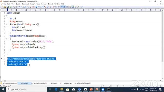Viewport: 164px width, 92px height.
Task: Open the Search menu
Action: tap(18, 4)
